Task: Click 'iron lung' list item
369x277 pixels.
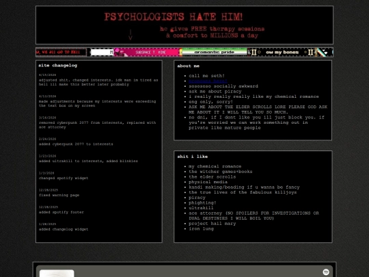Action: 201,228
